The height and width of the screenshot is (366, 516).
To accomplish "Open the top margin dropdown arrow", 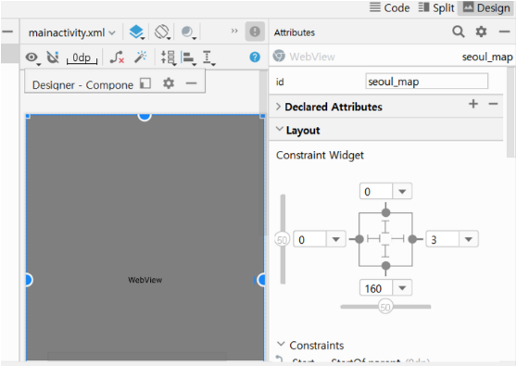I will click(x=402, y=191).
